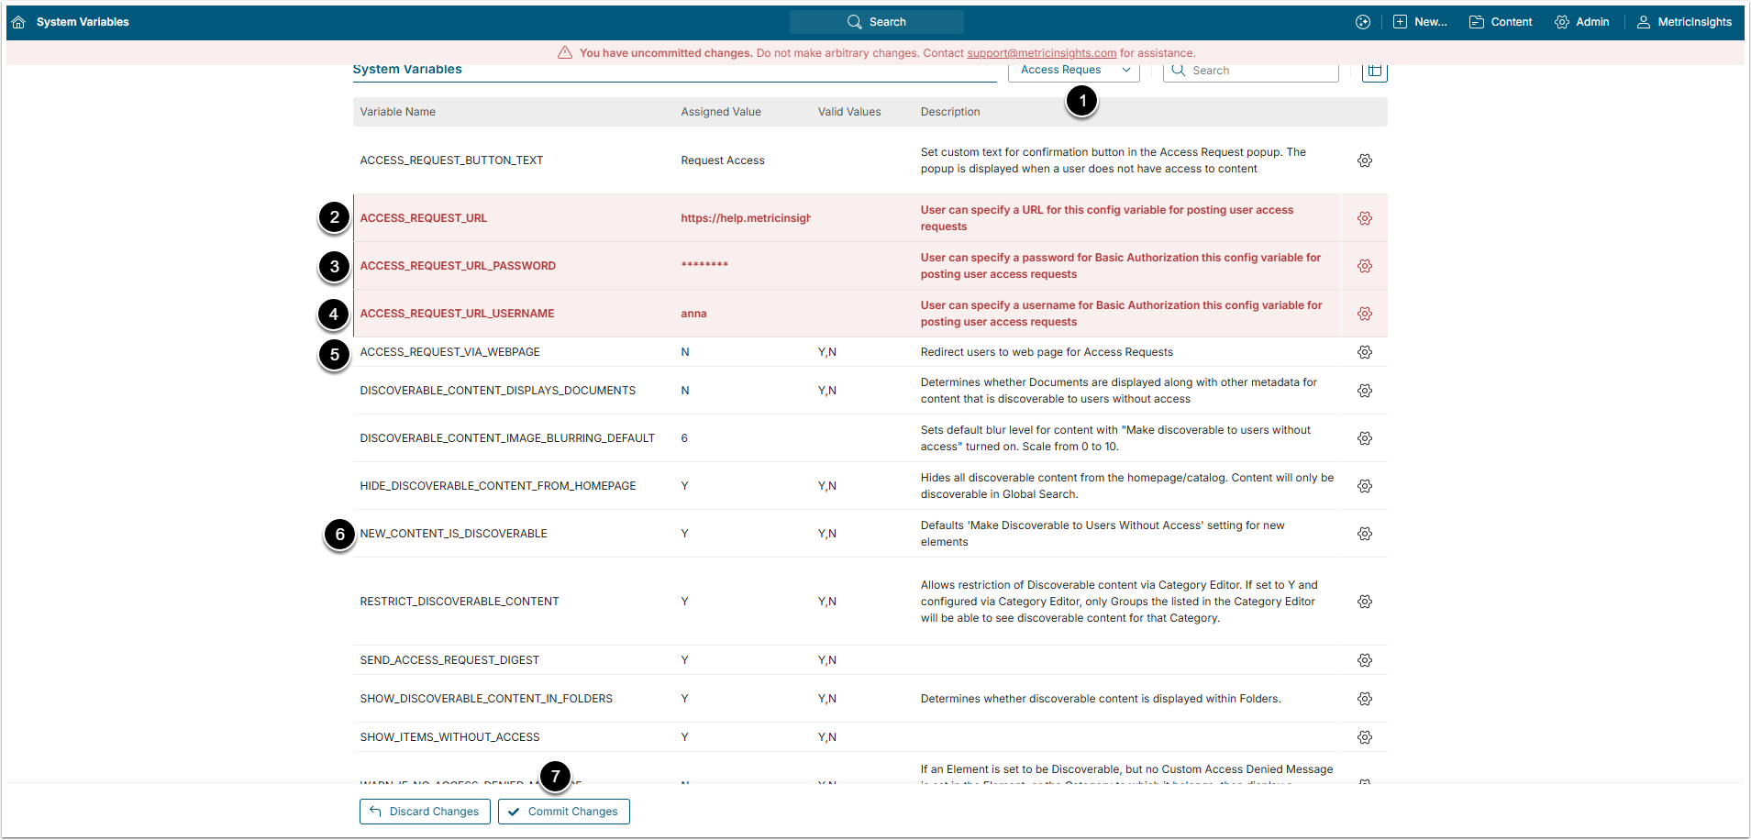1751x840 pixels.
Task: Click the masked ******** password value
Action: coord(704,266)
